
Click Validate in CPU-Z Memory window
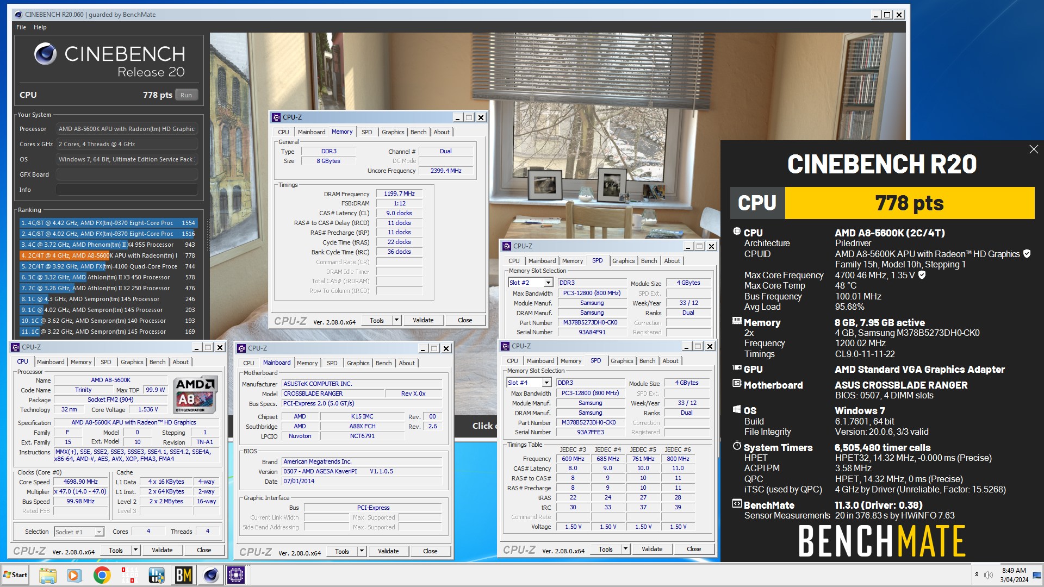click(x=423, y=321)
